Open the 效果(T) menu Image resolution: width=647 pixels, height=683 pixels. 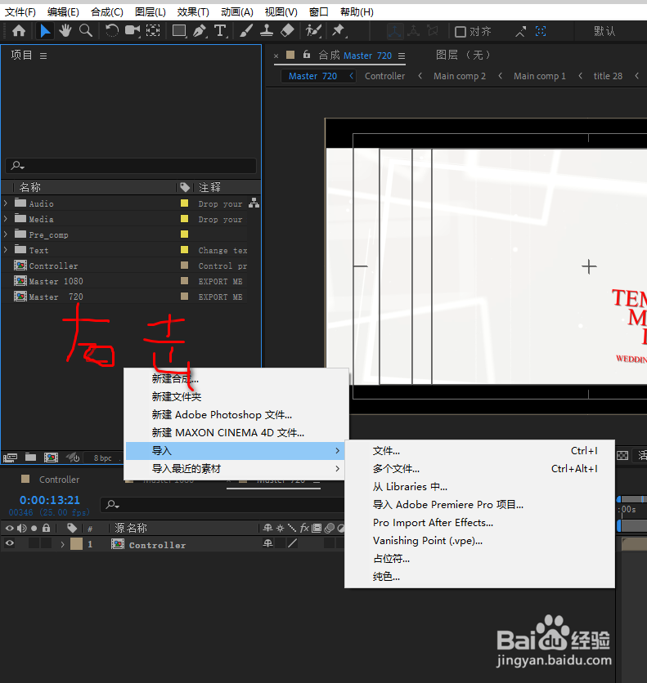point(193,12)
